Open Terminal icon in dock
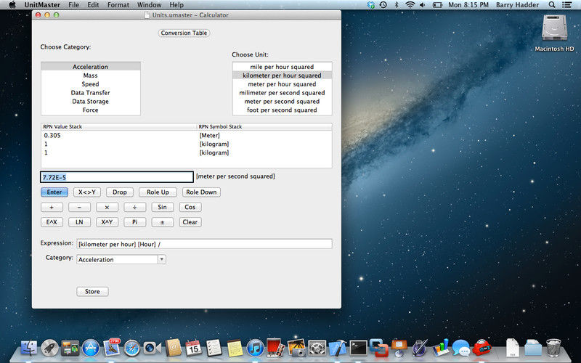The height and width of the screenshot is (363, 581). (x=358, y=348)
